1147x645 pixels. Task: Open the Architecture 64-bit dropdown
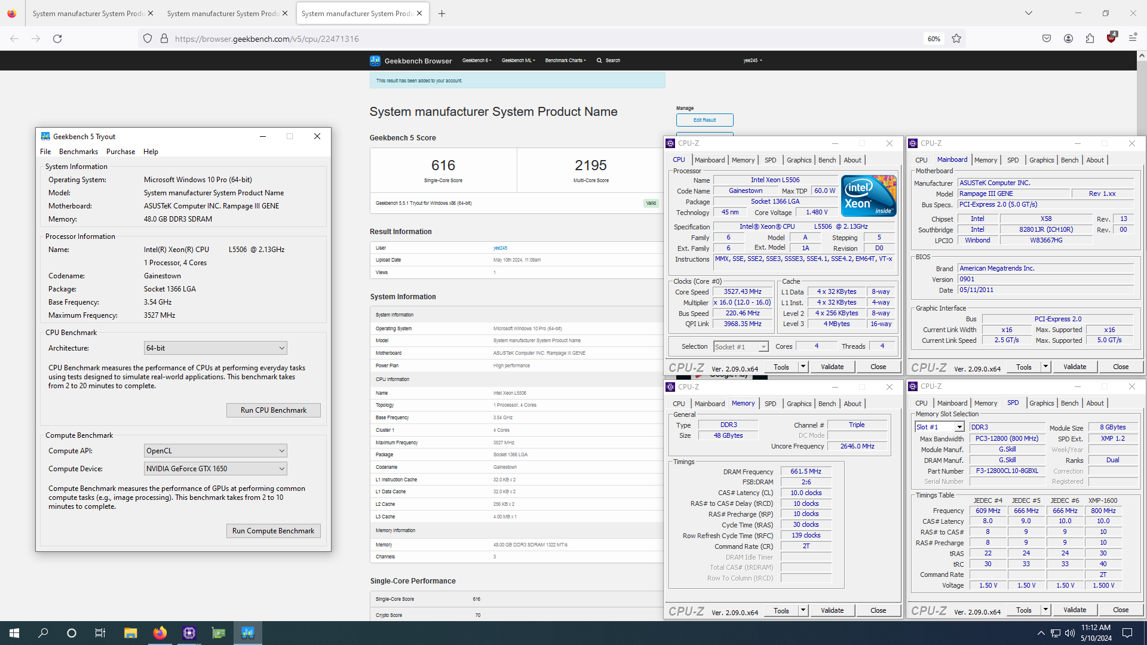(x=216, y=348)
